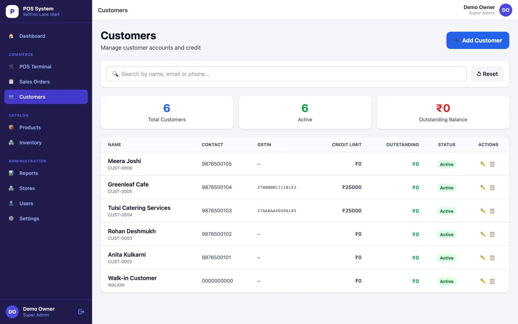Click the pencil icon in the Rohan Deshmukh row
The width and height of the screenshot is (518, 324).
[483, 234]
